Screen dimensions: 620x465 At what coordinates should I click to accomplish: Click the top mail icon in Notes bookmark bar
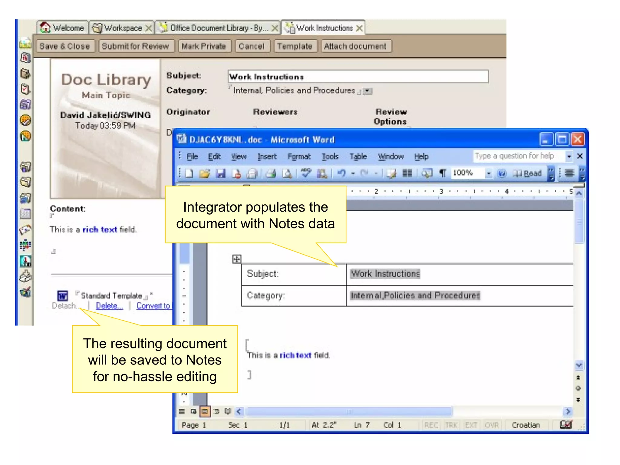click(x=25, y=43)
